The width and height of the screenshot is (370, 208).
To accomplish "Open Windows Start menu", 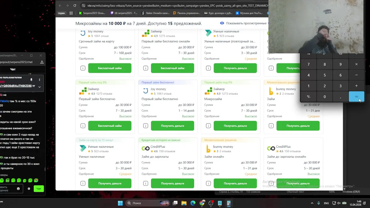I will coord(120,203).
